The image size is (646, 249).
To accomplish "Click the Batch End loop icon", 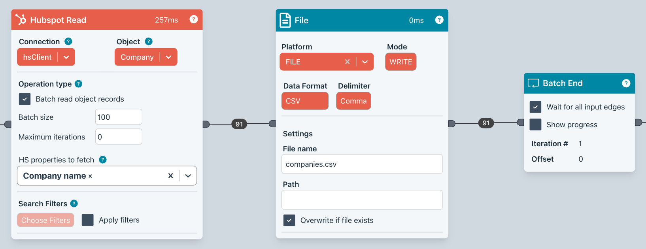I will [533, 83].
